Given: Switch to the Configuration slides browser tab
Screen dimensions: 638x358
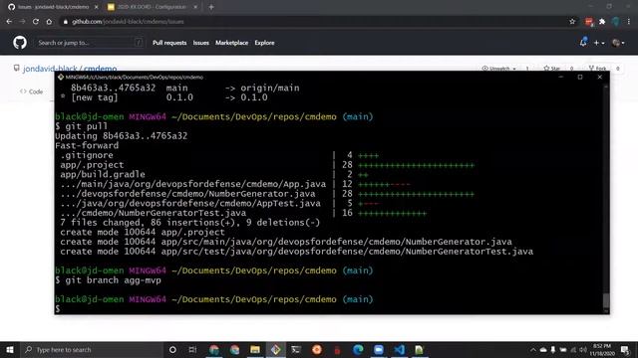Looking at the screenshot, I should point(153,7).
